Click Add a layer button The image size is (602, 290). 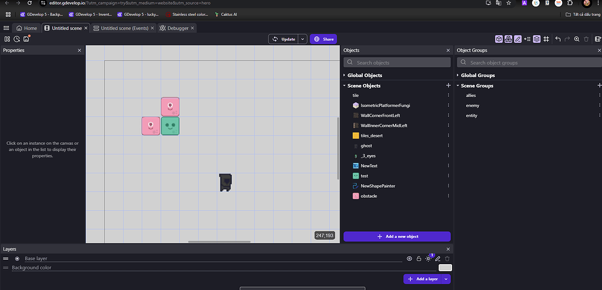(423, 279)
